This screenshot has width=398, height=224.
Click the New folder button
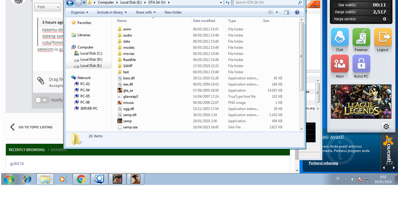pyautogui.click(x=173, y=12)
